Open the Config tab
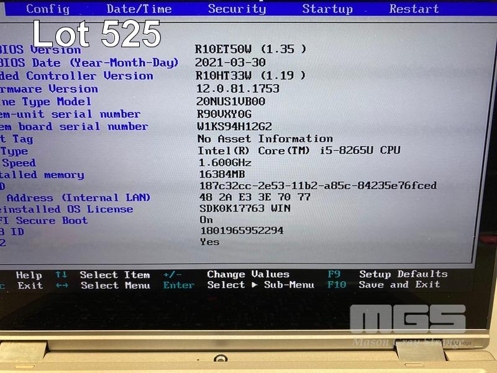Image resolution: width=497 pixels, height=373 pixels. 48,9
